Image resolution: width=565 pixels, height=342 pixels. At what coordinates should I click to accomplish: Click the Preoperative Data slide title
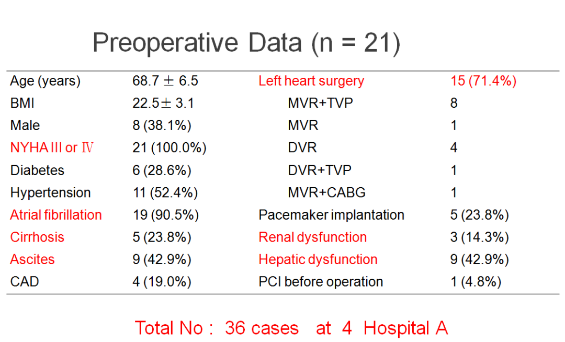(246, 43)
